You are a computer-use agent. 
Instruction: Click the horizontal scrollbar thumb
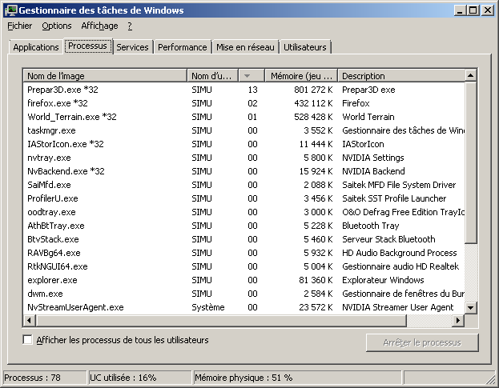[x=221, y=320]
